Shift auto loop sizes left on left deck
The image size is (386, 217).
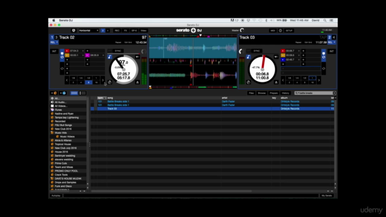click(x=67, y=80)
